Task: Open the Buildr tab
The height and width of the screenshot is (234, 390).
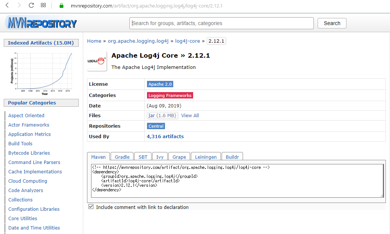Action: coord(232,157)
